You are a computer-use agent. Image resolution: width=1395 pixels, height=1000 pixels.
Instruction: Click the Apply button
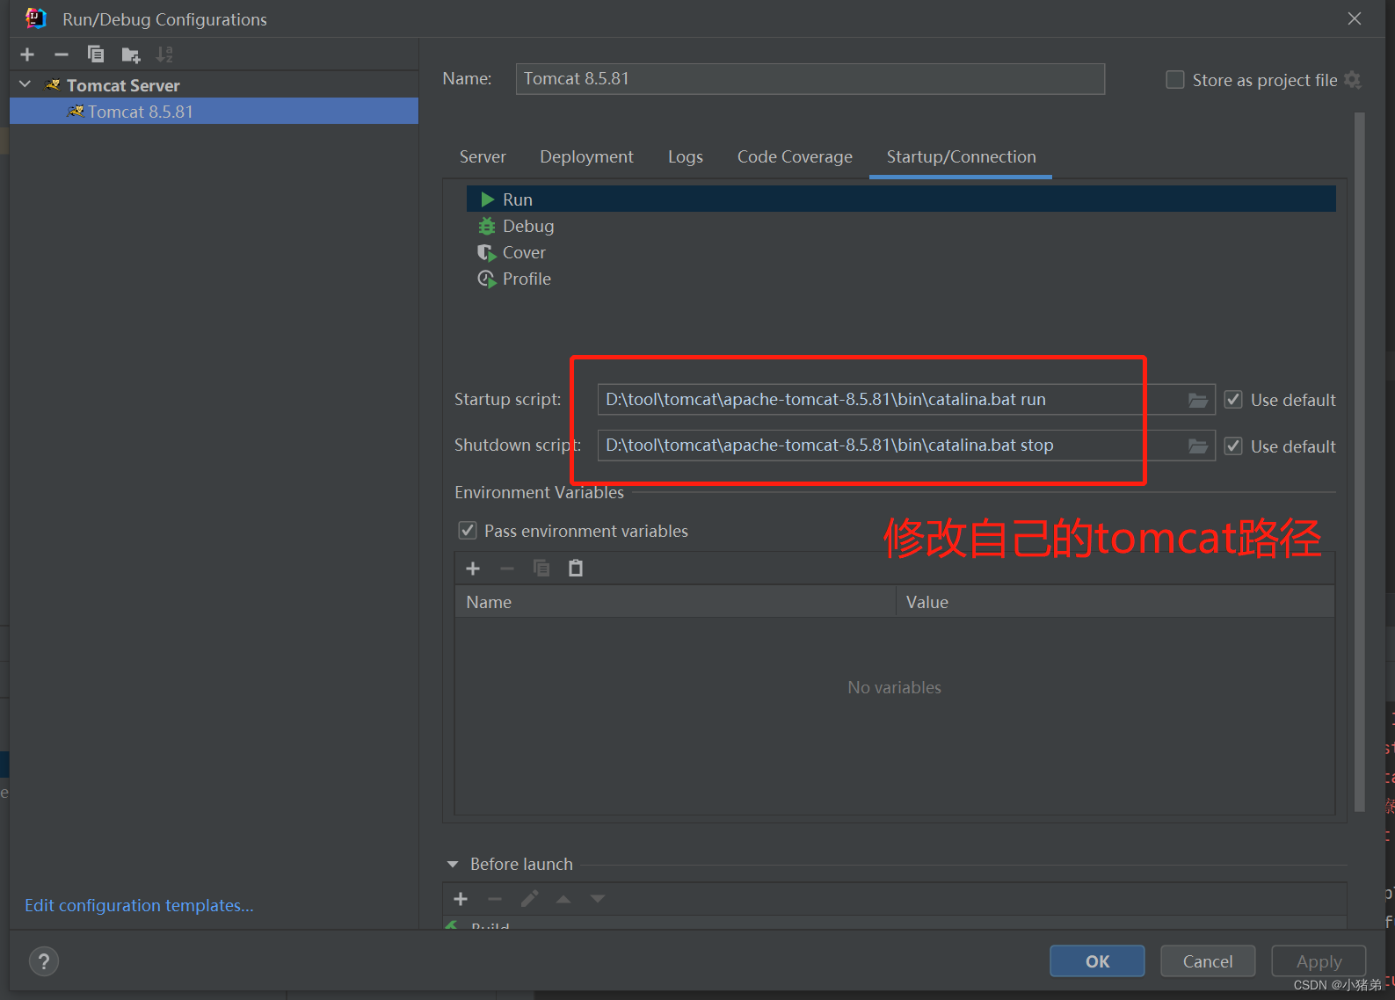pos(1319,961)
